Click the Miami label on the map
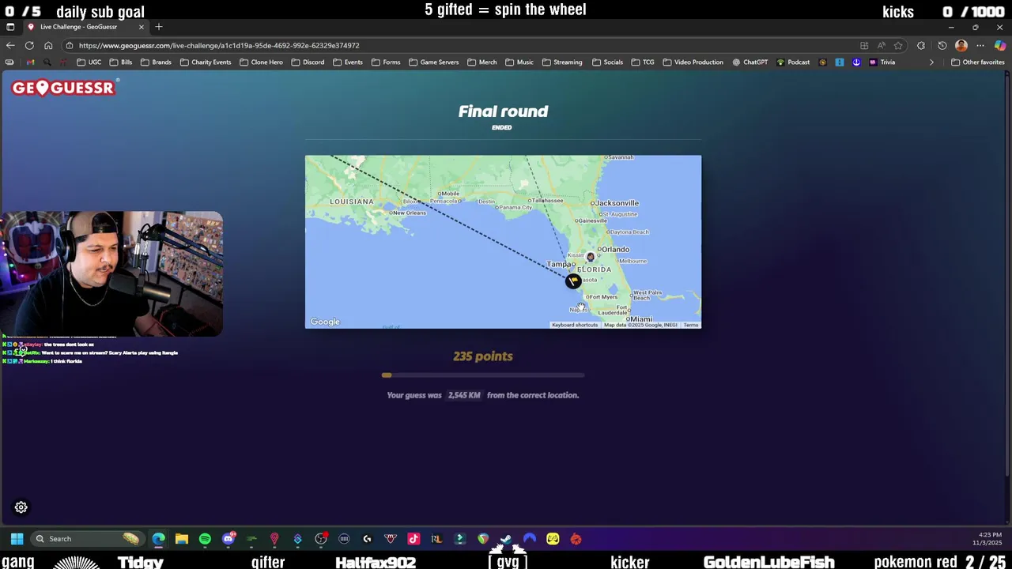This screenshot has width=1012, height=569. [x=640, y=319]
